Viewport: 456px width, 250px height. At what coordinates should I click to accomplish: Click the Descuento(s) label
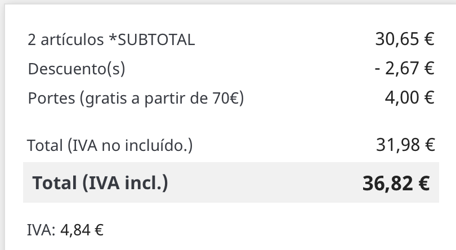pos(77,69)
